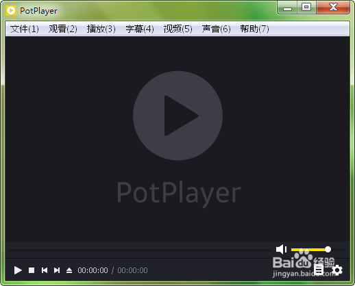Image resolution: width=355 pixels, height=286 pixels.
Task: Close the PotPlayer window
Action: point(333,8)
